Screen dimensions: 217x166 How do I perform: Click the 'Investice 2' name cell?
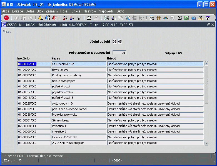point(79,132)
